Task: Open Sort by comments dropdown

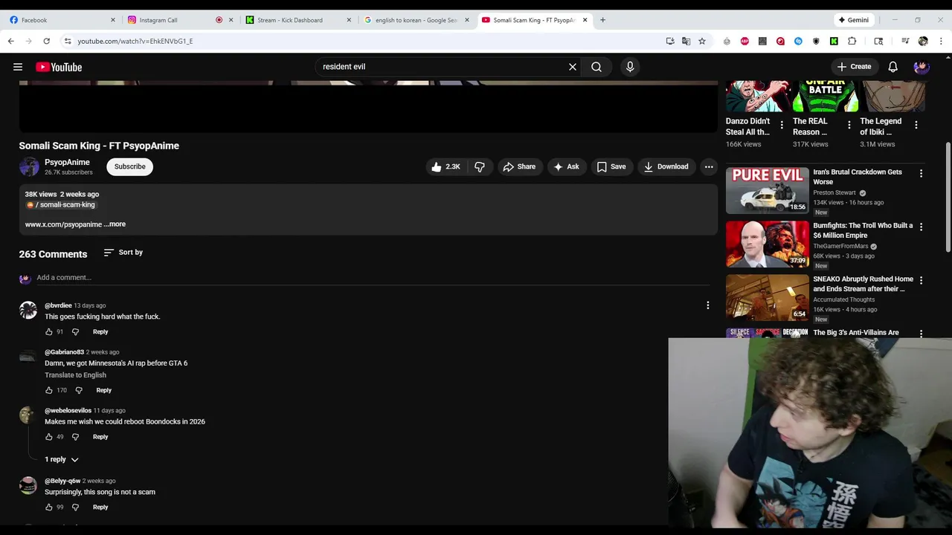Action: pos(123,253)
